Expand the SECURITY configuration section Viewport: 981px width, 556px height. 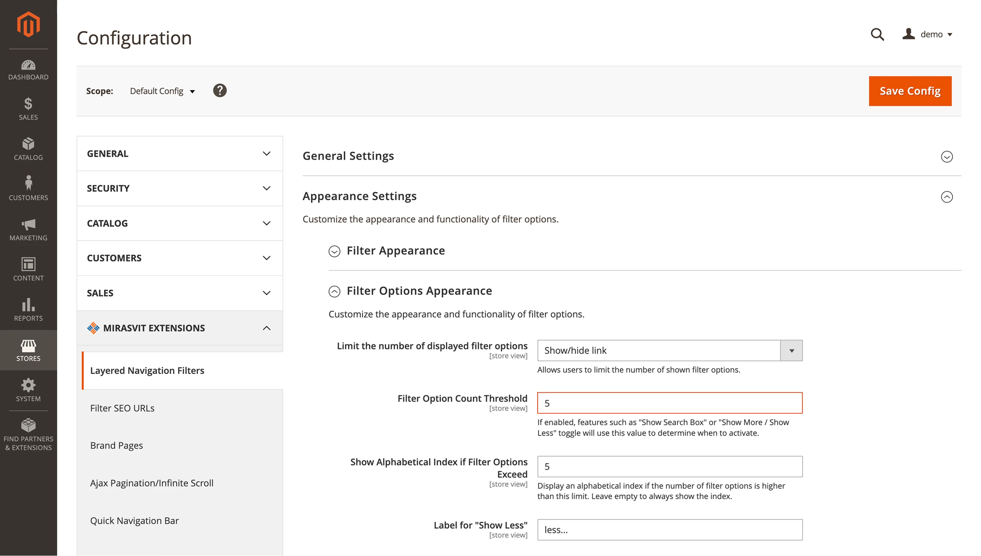pyautogui.click(x=179, y=188)
